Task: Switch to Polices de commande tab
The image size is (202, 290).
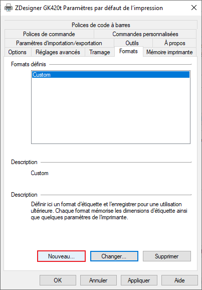Action: [49, 34]
